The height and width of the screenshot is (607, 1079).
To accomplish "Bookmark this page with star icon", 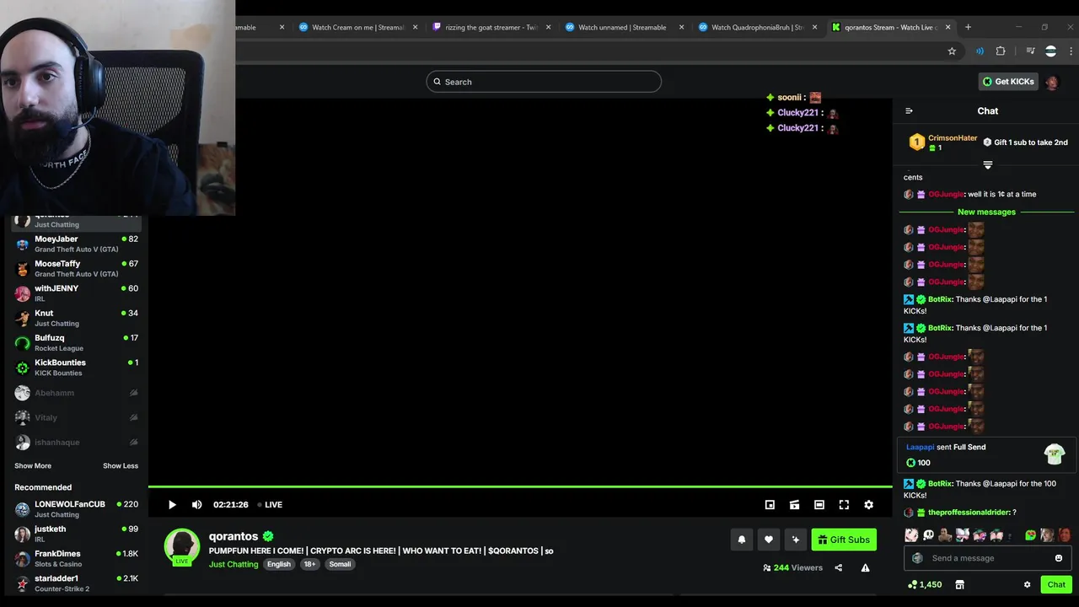I will click(x=952, y=51).
